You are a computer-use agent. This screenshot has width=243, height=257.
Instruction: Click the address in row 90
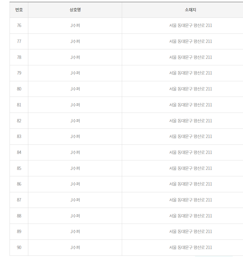pos(190,247)
